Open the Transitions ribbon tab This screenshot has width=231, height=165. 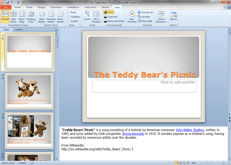pyautogui.click(x=56, y=7)
